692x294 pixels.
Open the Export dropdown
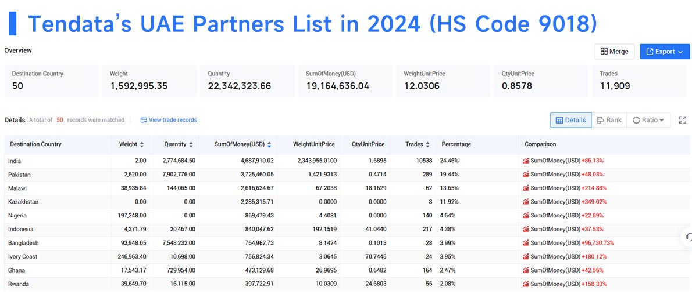point(665,52)
